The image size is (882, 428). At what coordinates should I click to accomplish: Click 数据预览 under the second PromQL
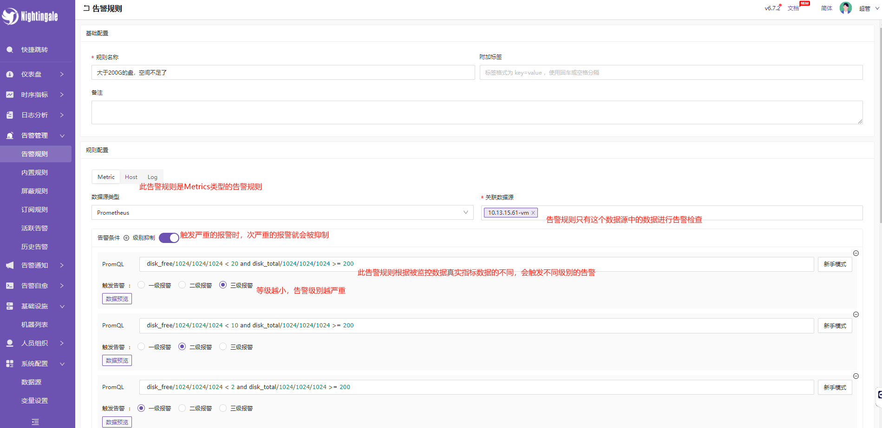[x=117, y=360]
